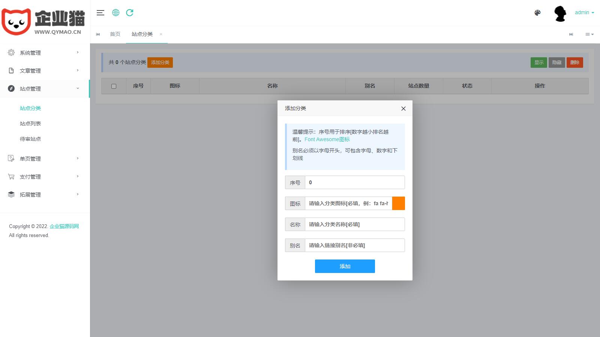Click the green refresh icon
This screenshot has height=337, width=600.
point(130,13)
